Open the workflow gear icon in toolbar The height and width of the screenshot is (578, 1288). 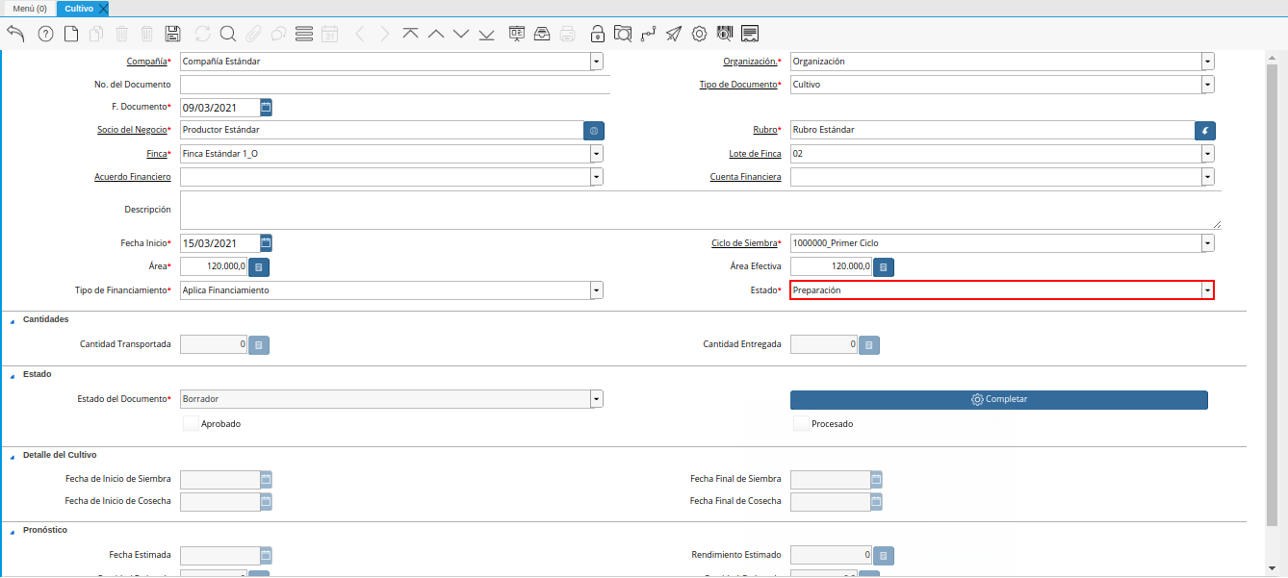(700, 34)
